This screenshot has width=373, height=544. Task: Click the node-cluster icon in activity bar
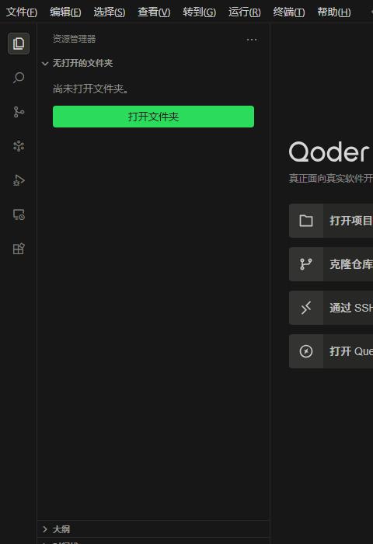(19, 146)
